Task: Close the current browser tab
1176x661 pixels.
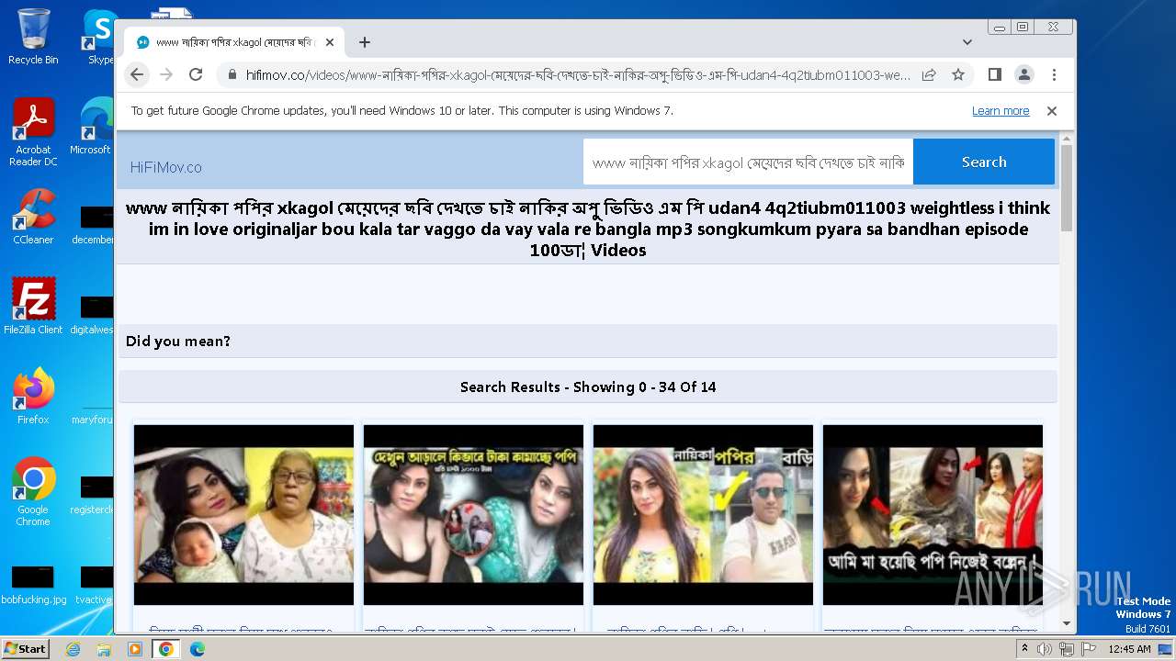Action: point(331,42)
